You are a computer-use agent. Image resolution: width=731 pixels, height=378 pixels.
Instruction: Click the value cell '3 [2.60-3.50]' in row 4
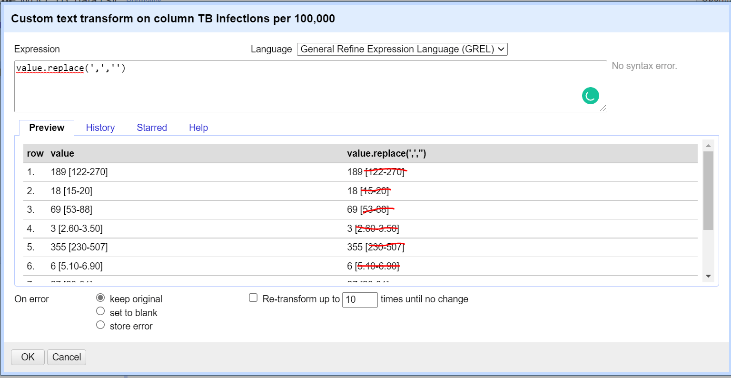click(x=77, y=229)
